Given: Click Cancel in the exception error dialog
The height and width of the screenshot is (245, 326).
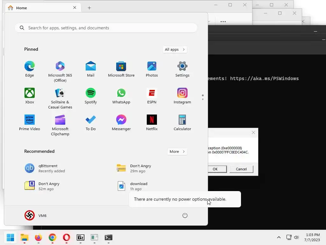Looking at the screenshot, I should coord(241,169).
